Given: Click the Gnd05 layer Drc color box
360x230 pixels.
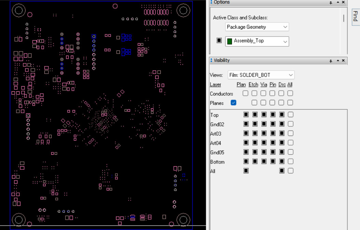Looking at the screenshot, I should 282,152.
